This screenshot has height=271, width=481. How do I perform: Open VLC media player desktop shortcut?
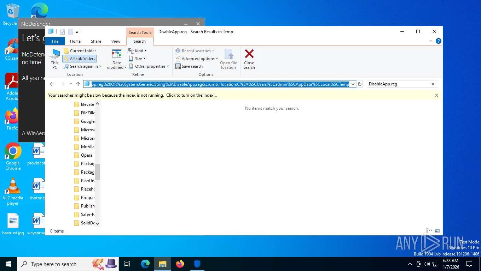(x=13, y=191)
